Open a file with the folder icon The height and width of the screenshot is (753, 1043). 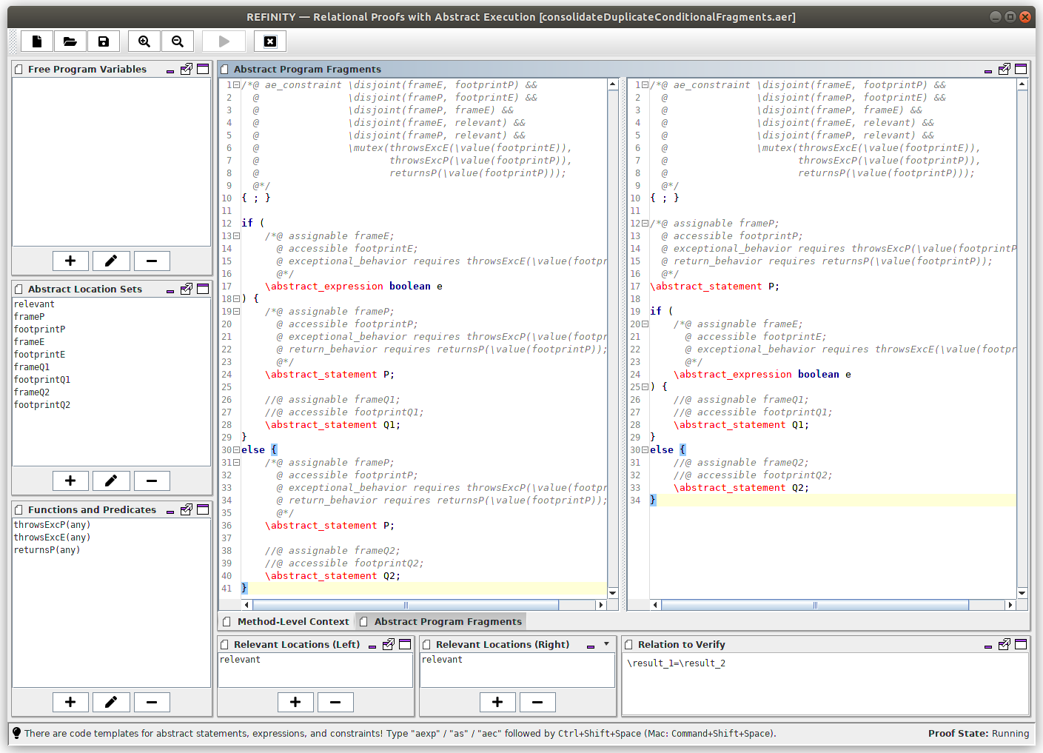point(70,41)
